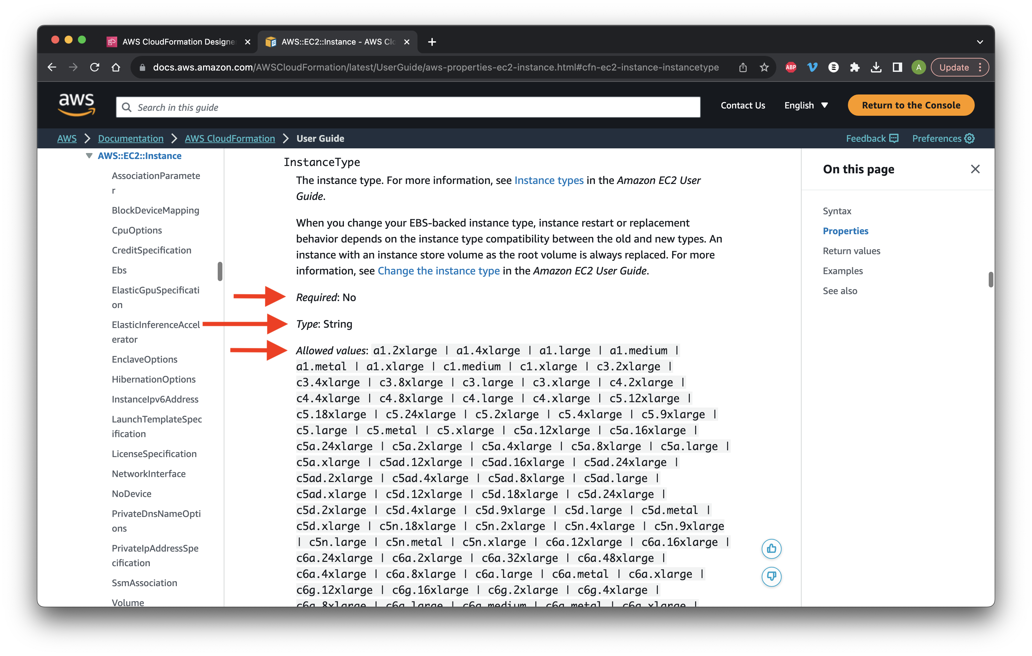Screen dimensions: 1032x656
Task: Collapse the AWS::EC2::Instance tree node
Action: pos(89,156)
